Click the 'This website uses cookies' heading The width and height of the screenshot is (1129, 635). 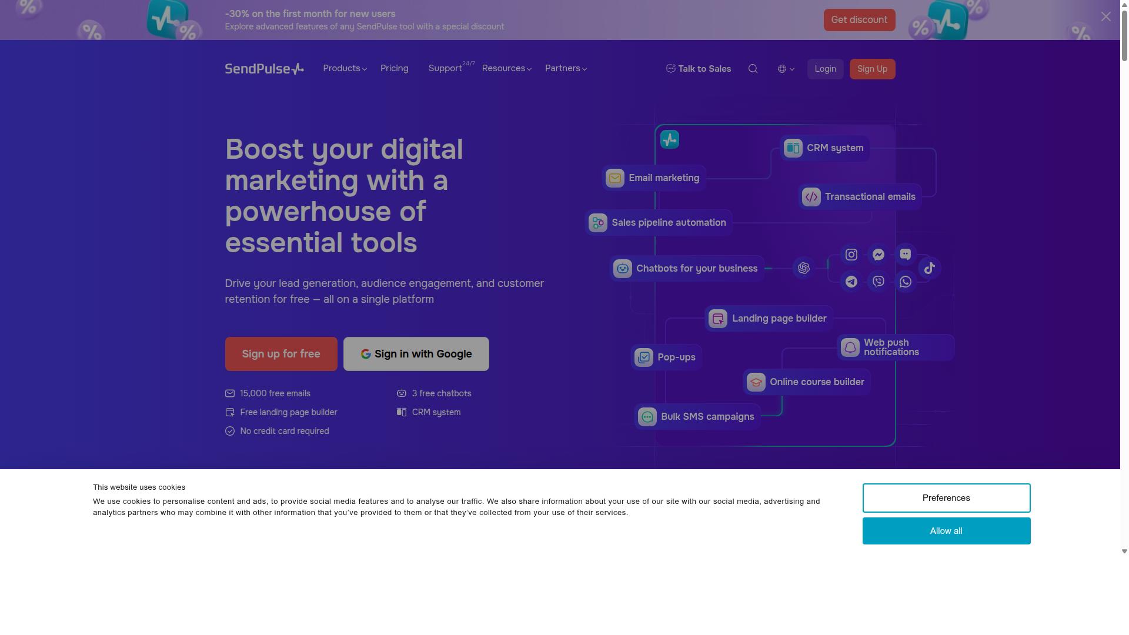click(x=139, y=487)
